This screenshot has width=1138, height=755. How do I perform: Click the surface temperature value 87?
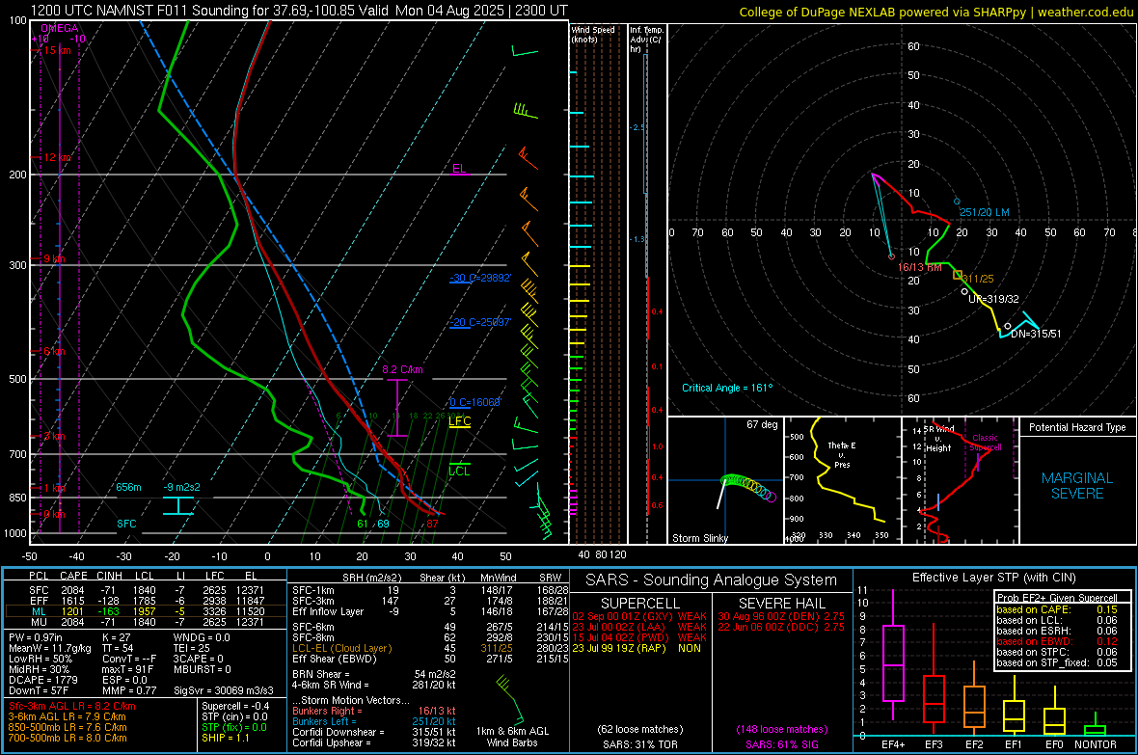coord(433,524)
